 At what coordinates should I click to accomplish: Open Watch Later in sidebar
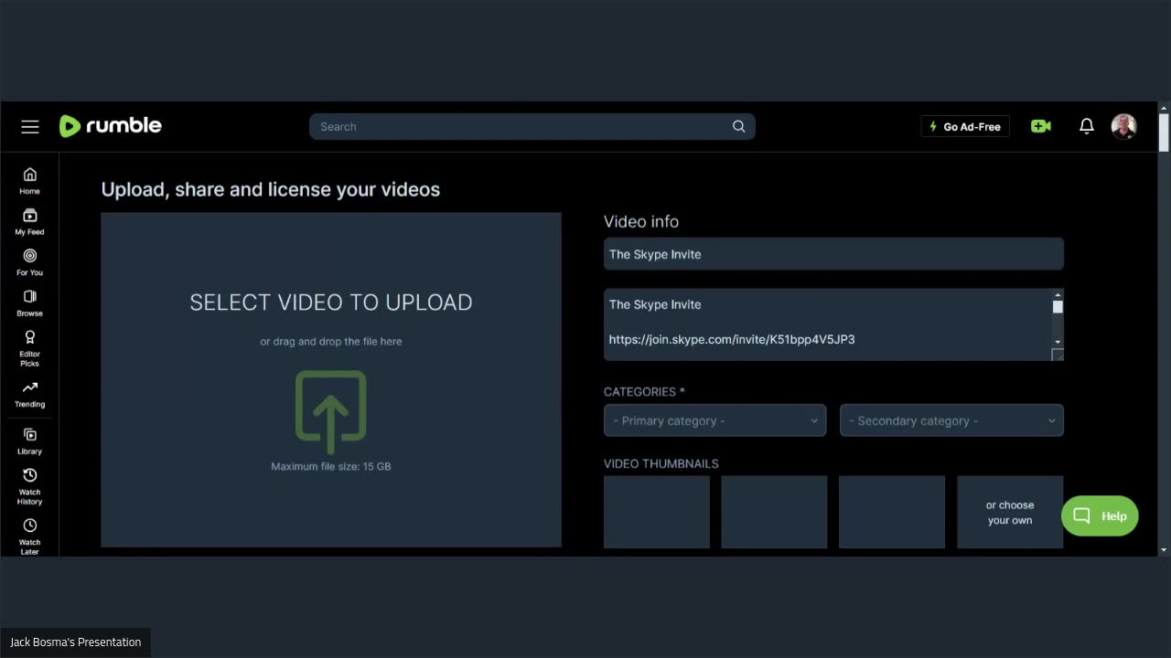tap(29, 536)
